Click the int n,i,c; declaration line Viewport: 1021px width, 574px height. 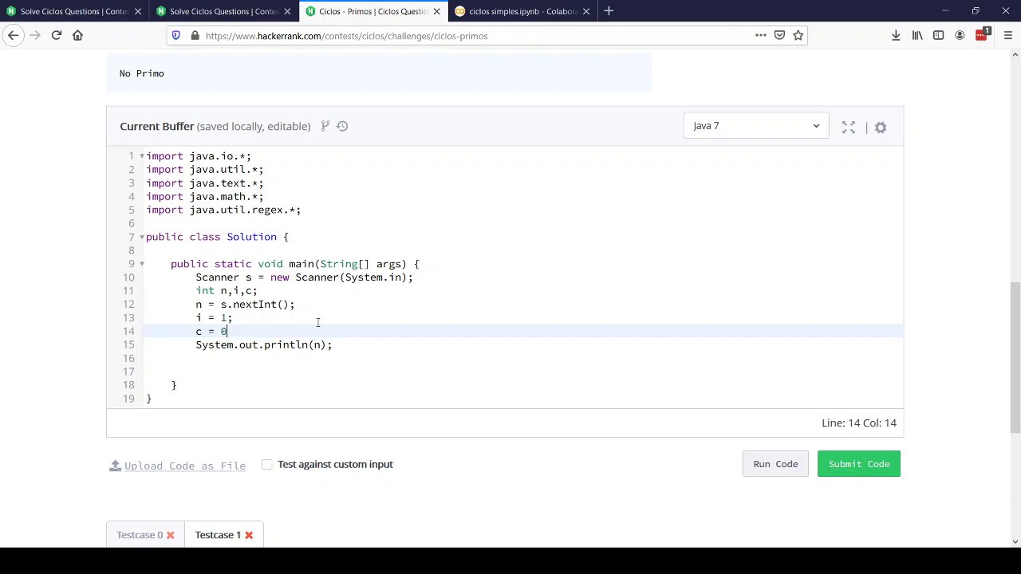[227, 291]
